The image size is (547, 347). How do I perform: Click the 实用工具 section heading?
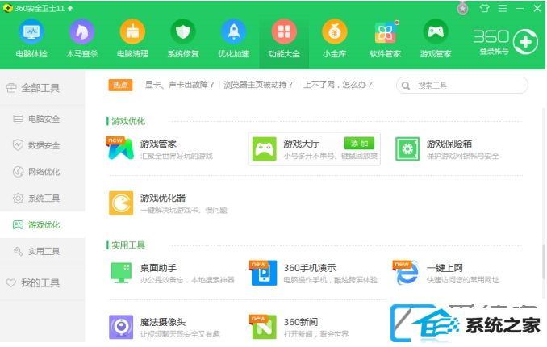click(128, 245)
